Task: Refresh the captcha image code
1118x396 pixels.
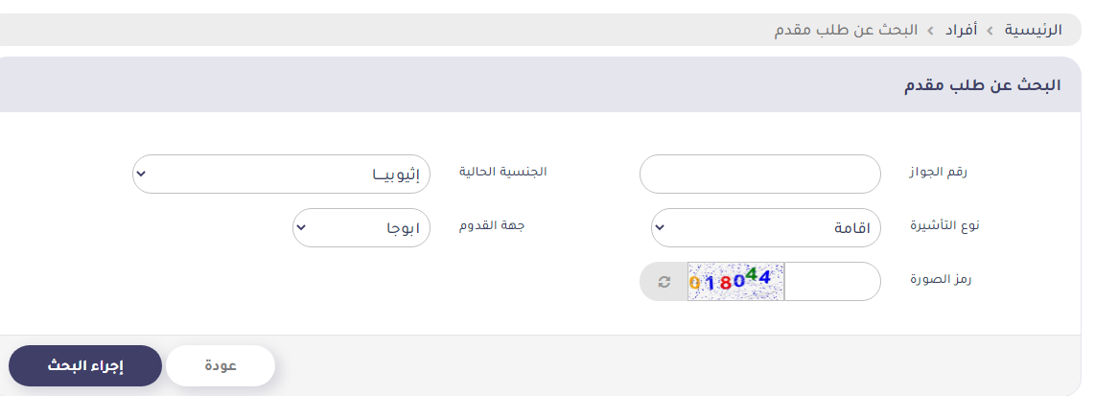Action: click(664, 282)
